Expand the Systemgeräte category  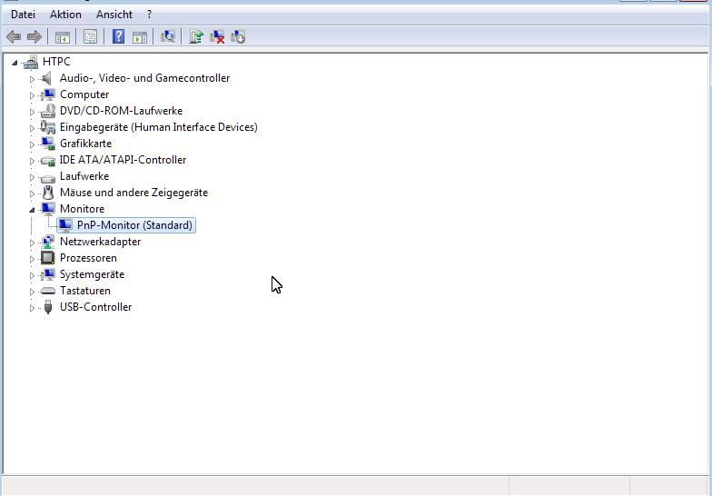(32, 275)
